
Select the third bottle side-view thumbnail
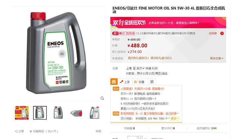point(58,113)
